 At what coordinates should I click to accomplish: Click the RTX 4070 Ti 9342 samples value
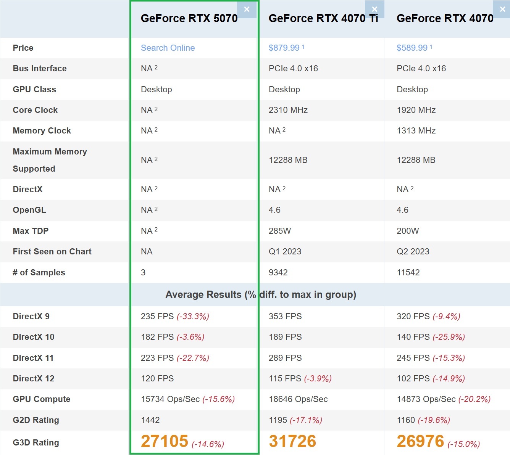[x=278, y=273]
